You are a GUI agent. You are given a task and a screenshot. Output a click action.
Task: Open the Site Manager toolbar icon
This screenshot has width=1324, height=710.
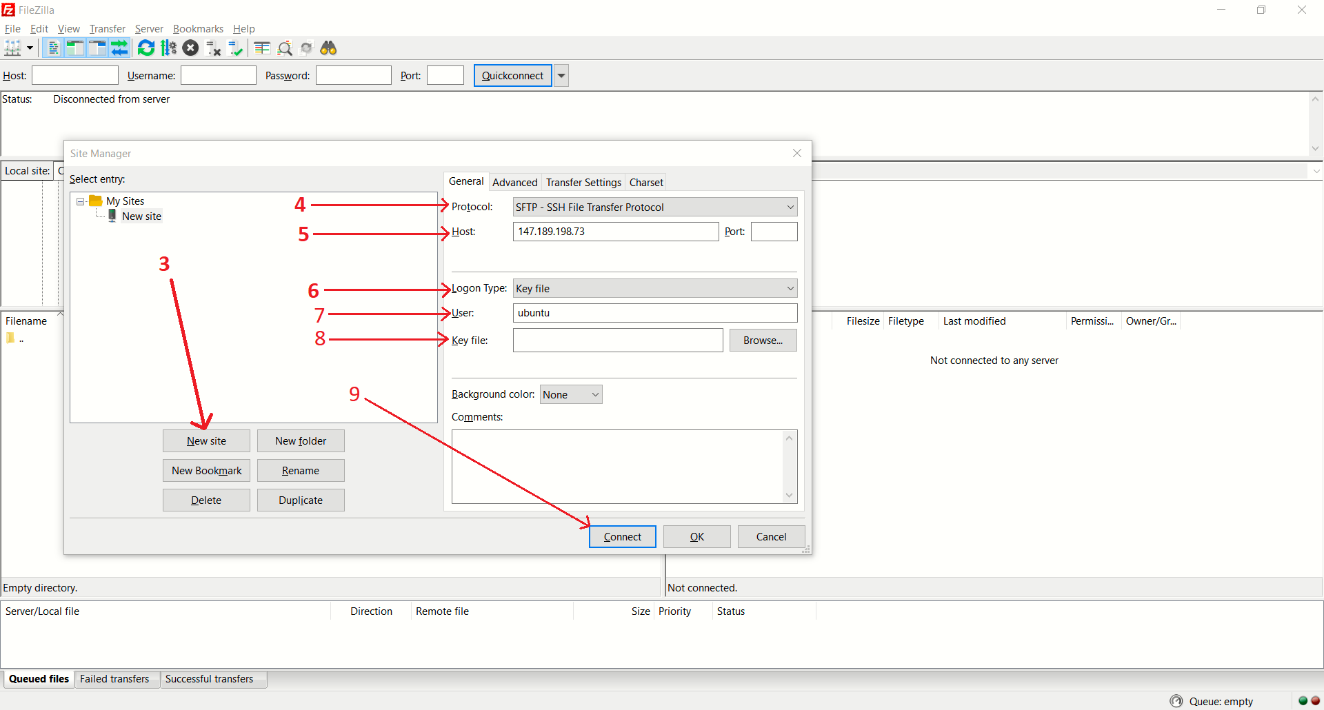(12, 48)
